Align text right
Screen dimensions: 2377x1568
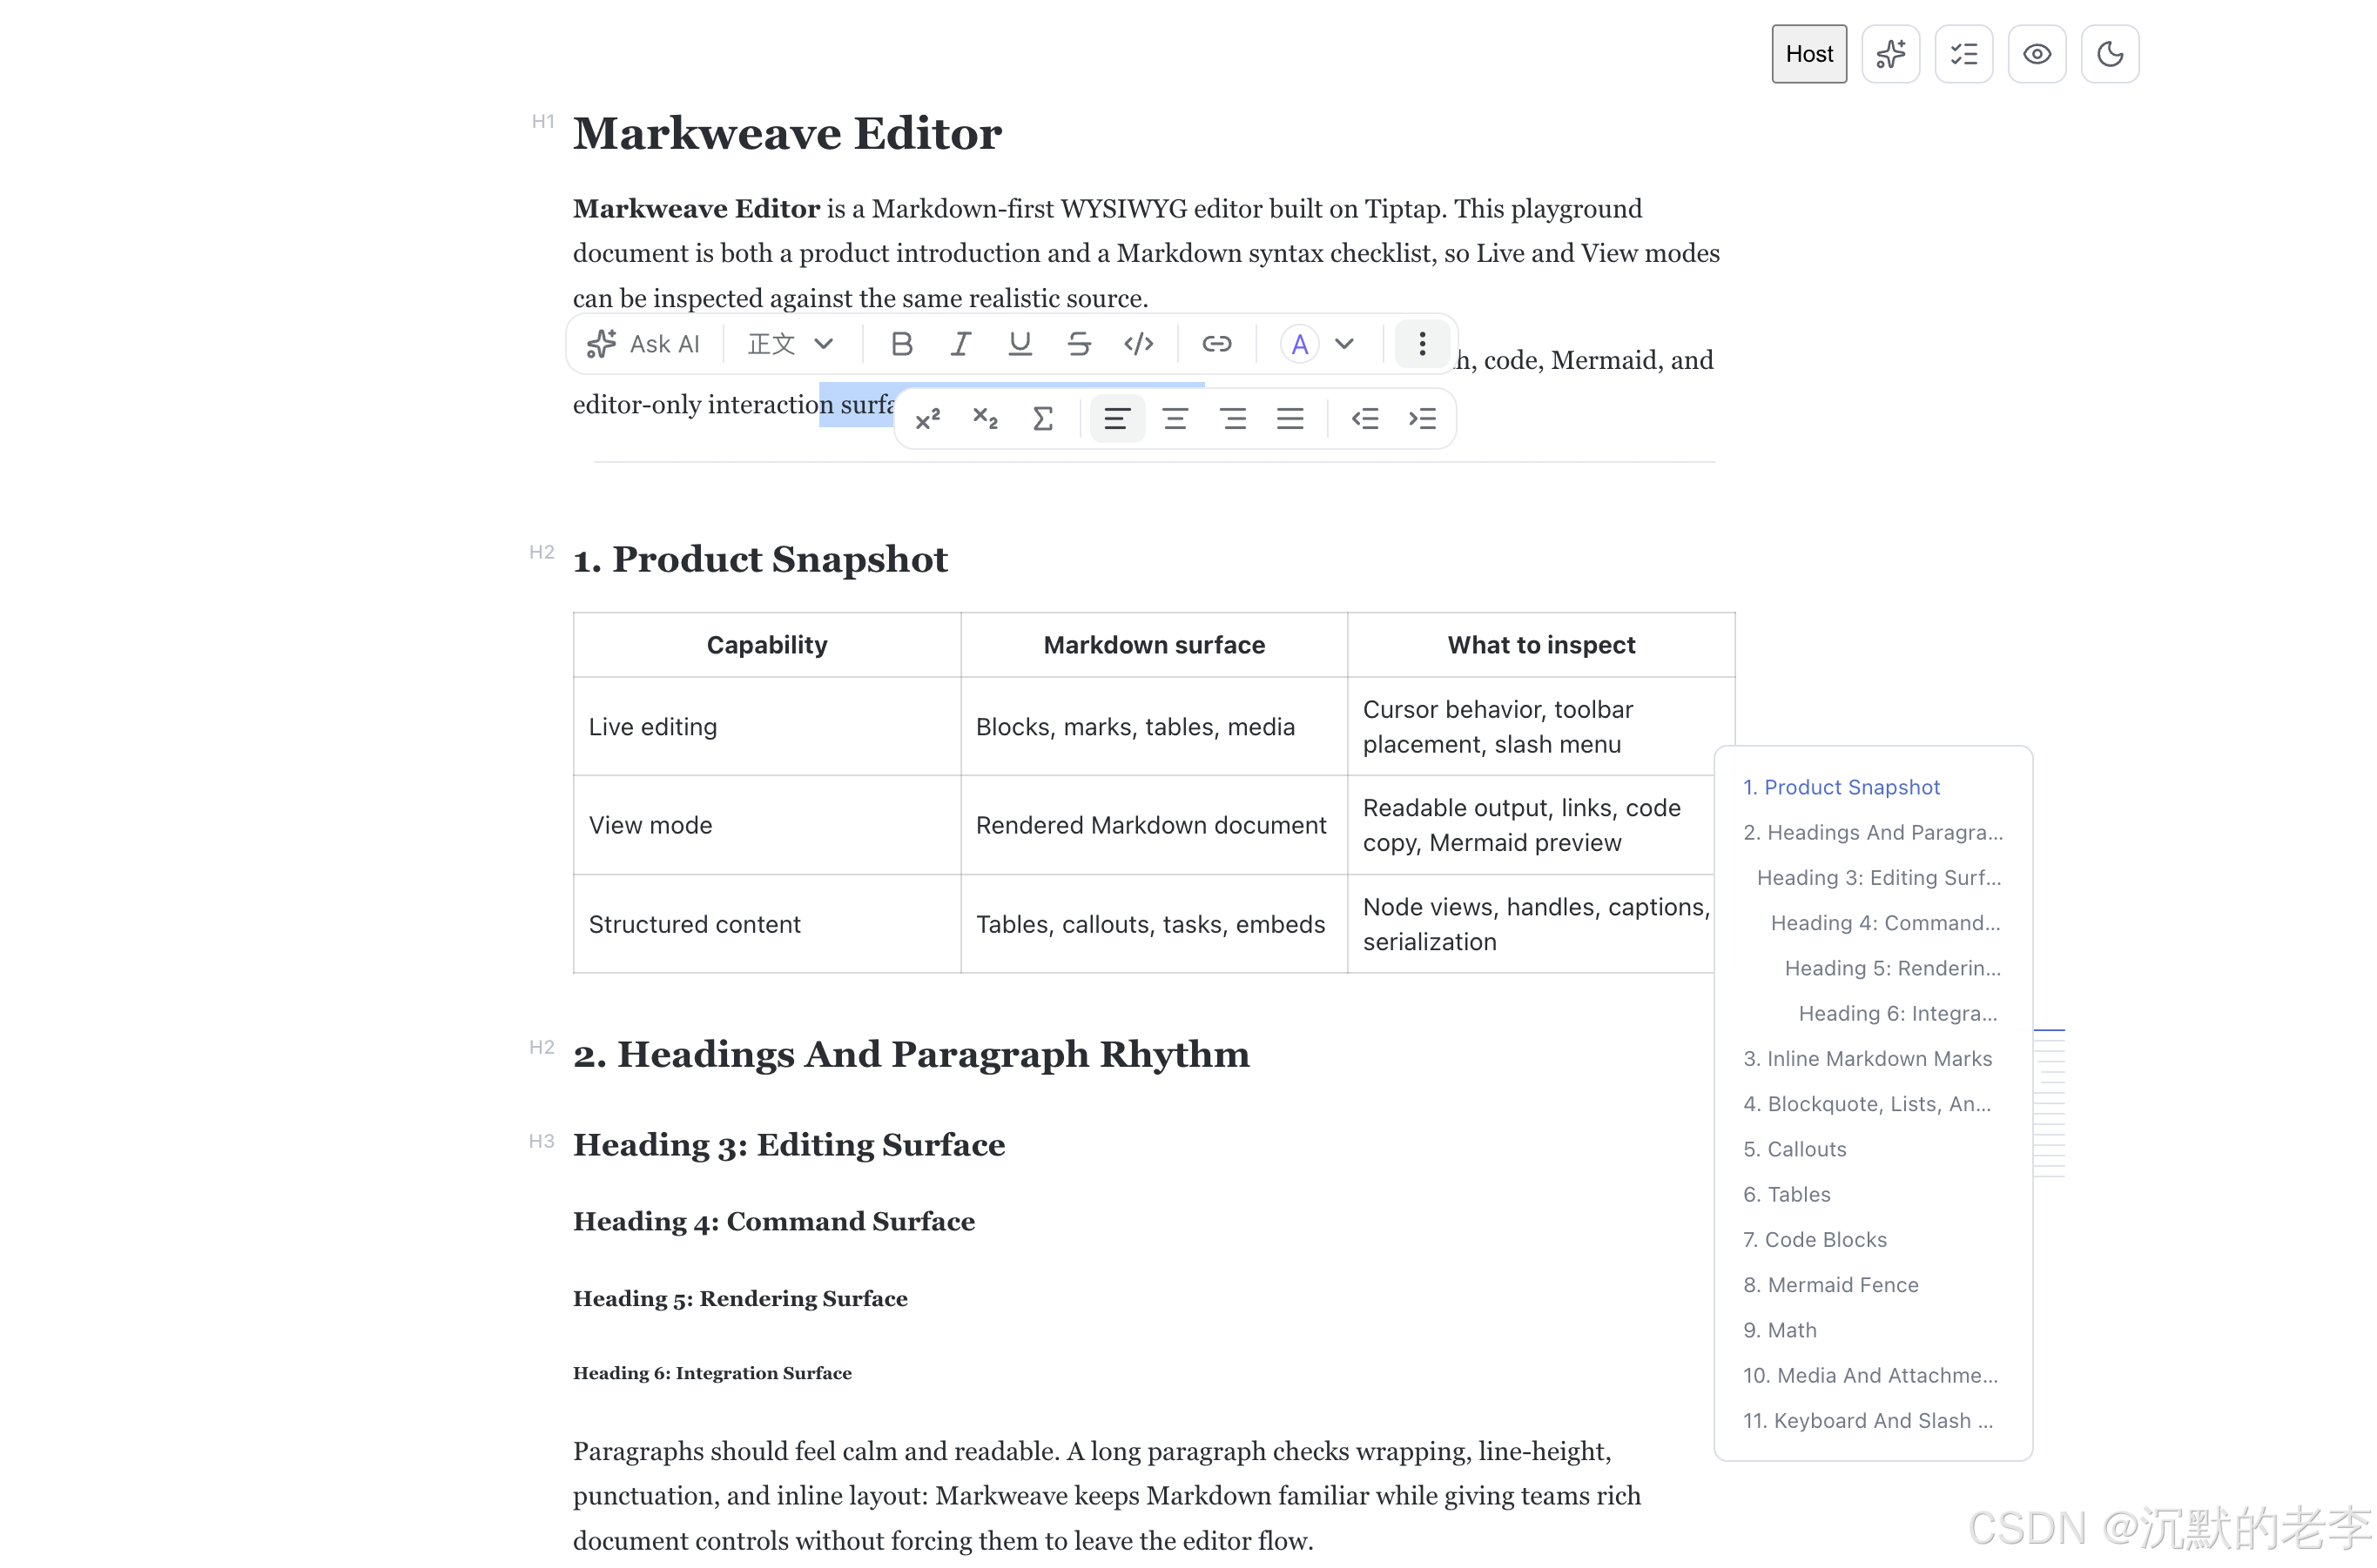click(1234, 418)
